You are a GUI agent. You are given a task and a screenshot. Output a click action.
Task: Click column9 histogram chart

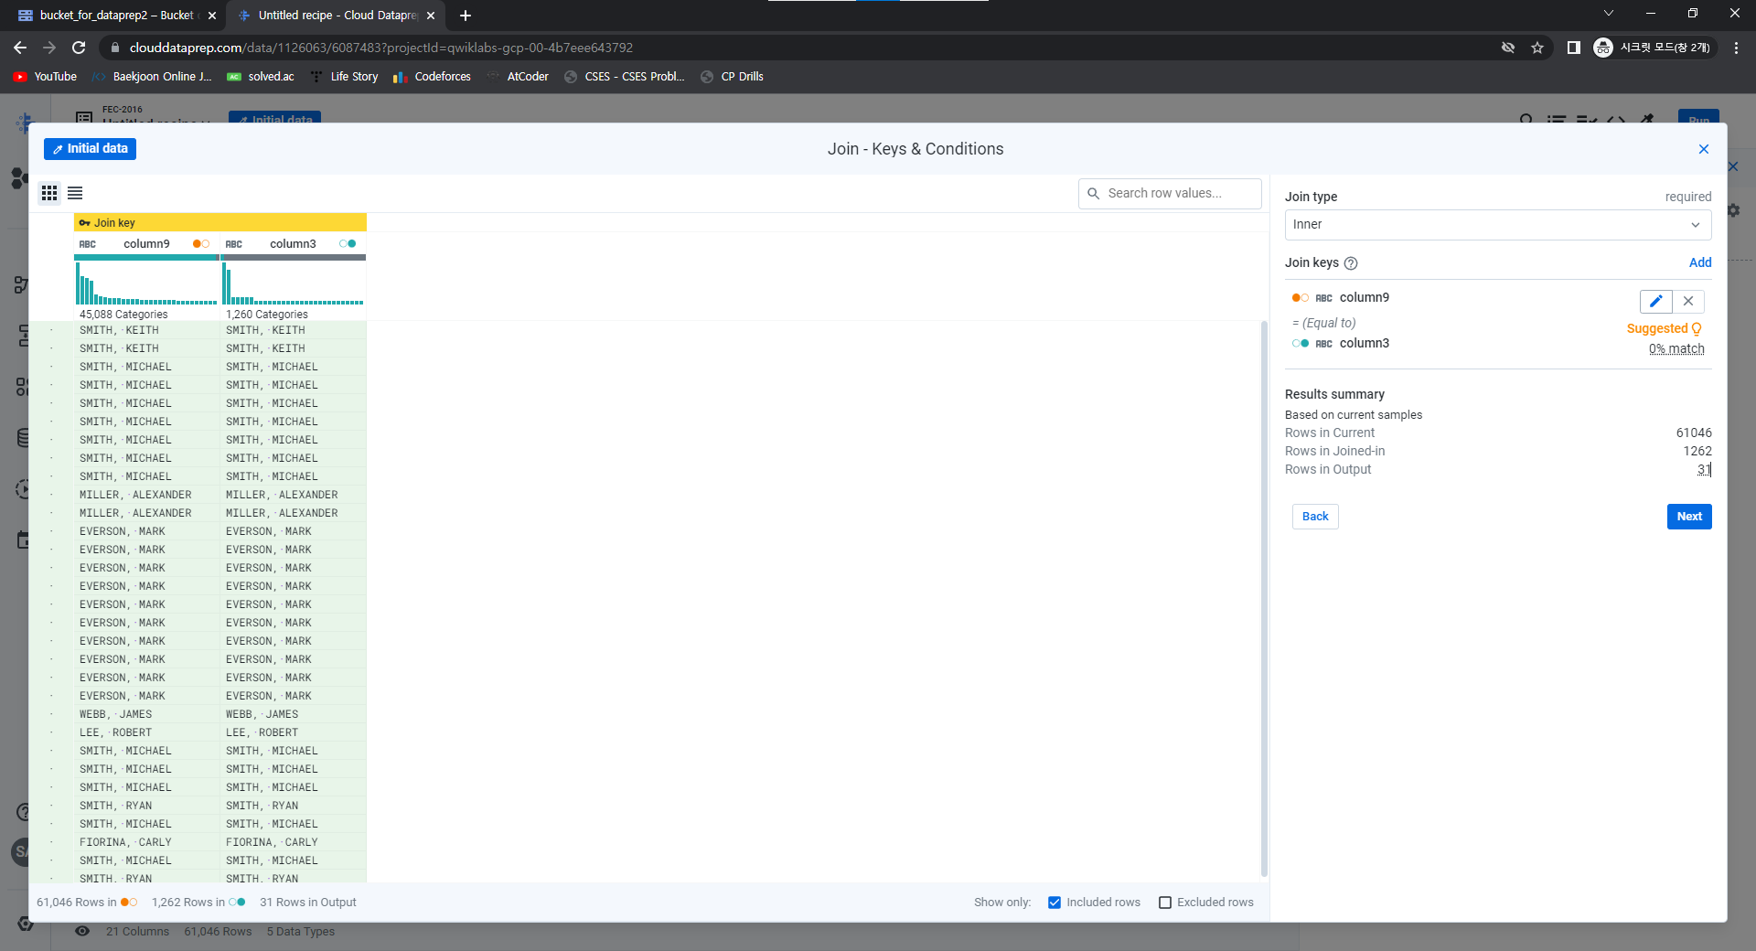[x=146, y=283]
